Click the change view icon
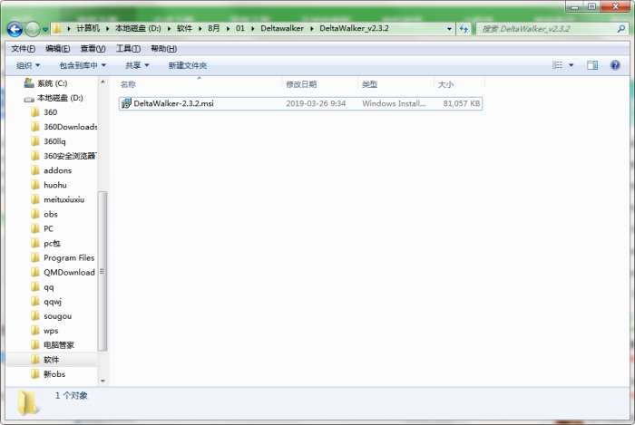 pyautogui.click(x=557, y=65)
